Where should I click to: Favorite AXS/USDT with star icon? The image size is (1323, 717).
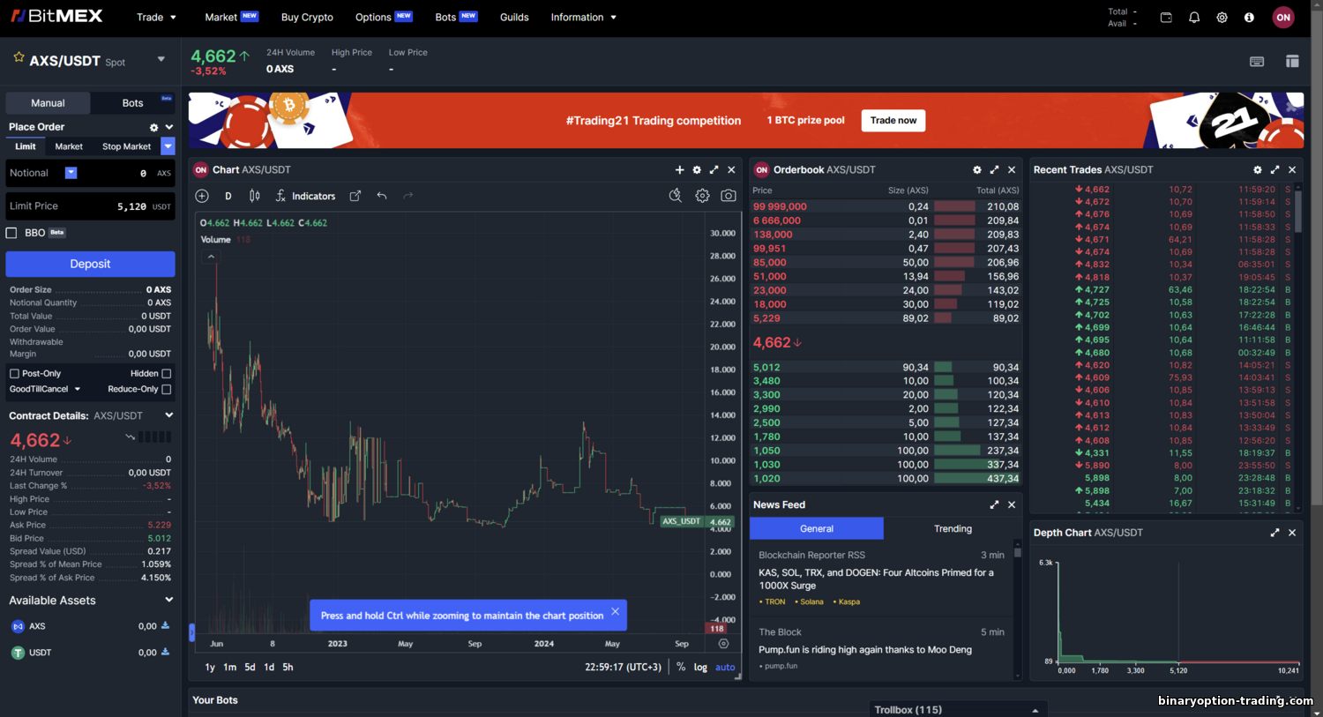19,57
